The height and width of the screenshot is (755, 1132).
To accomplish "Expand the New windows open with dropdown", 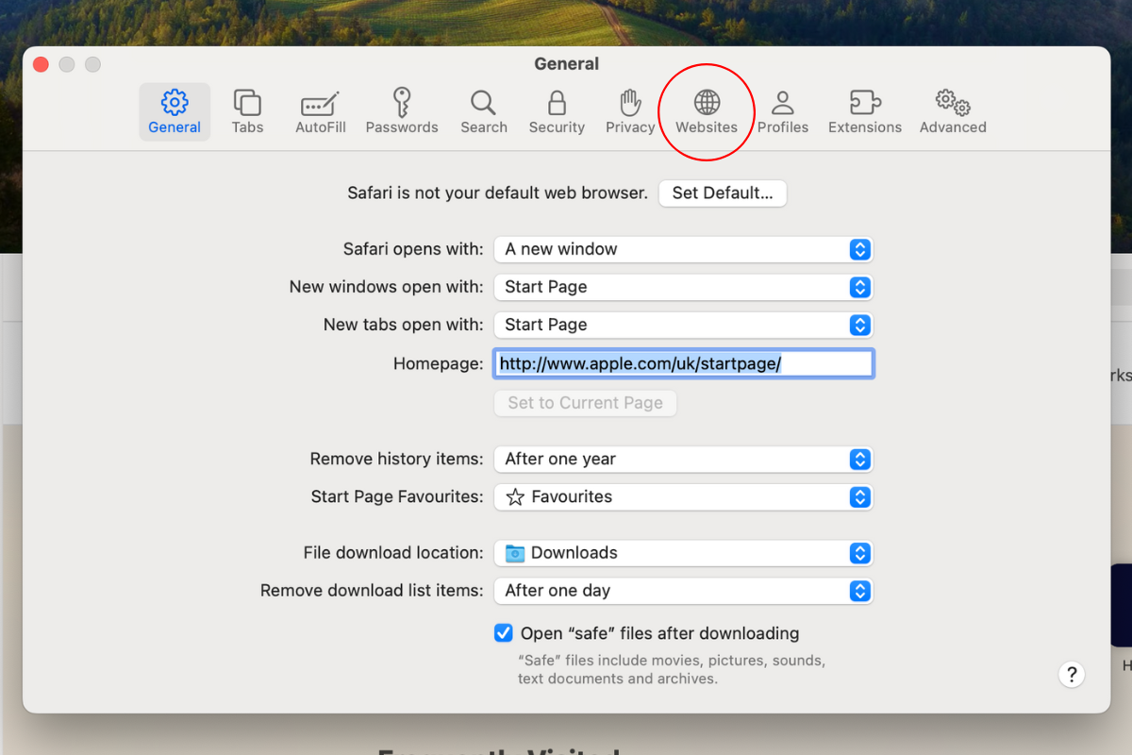I will (x=683, y=287).
